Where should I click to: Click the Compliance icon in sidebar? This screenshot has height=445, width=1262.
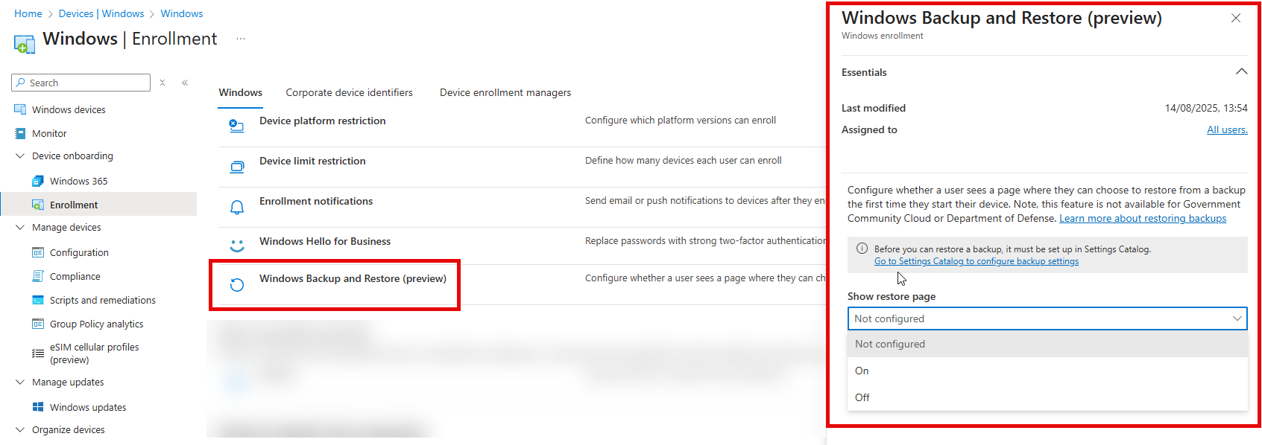38,276
